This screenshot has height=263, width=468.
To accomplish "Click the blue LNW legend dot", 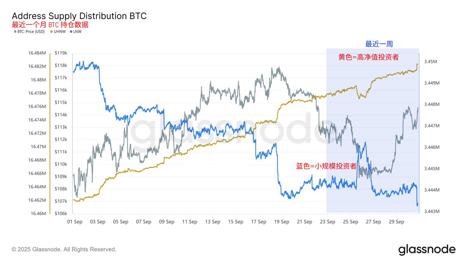I will [71, 32].
